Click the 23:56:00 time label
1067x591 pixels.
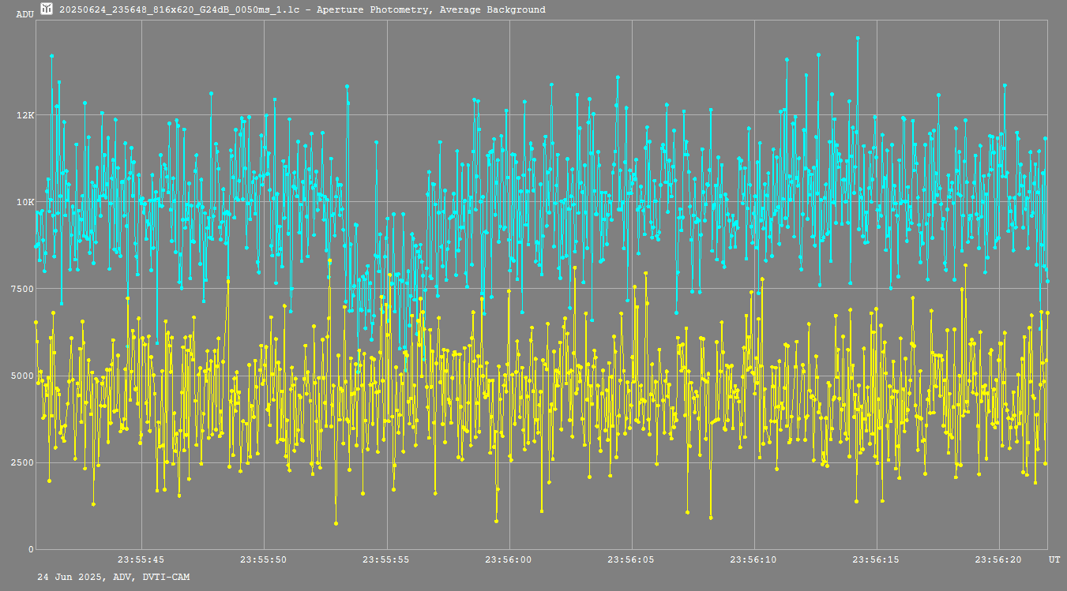pyautogui.click(x=509, y=559)
